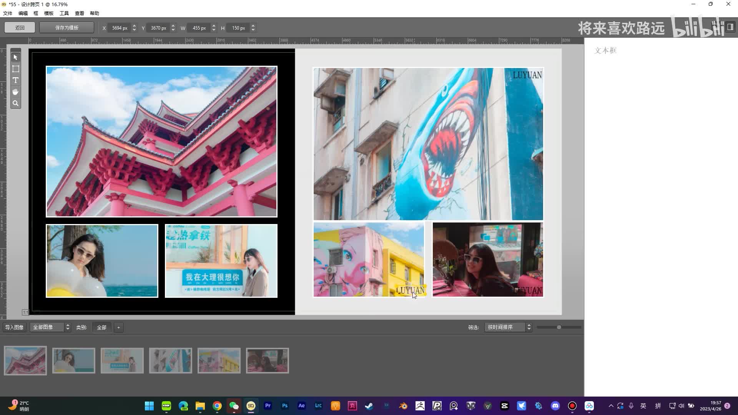Click the plus button beside 全部 category
The image size is (738, 415).
(118, 327)
